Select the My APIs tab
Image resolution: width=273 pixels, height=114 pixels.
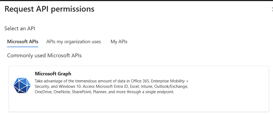[119, 42]
